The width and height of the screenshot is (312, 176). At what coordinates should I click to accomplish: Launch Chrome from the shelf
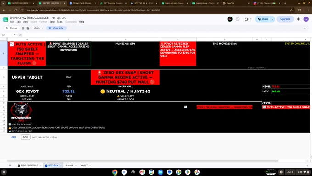[x=115, y=172]
